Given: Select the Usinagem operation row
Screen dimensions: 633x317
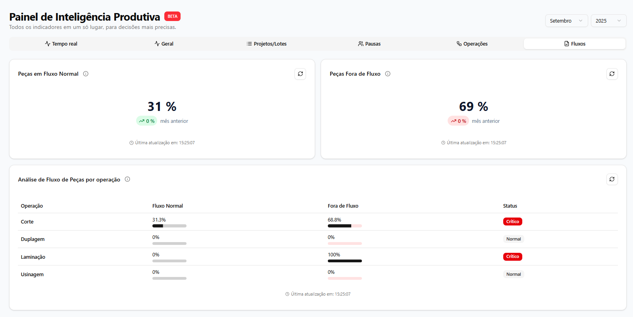Looking at the screenshot, I should tap(32, 274).
